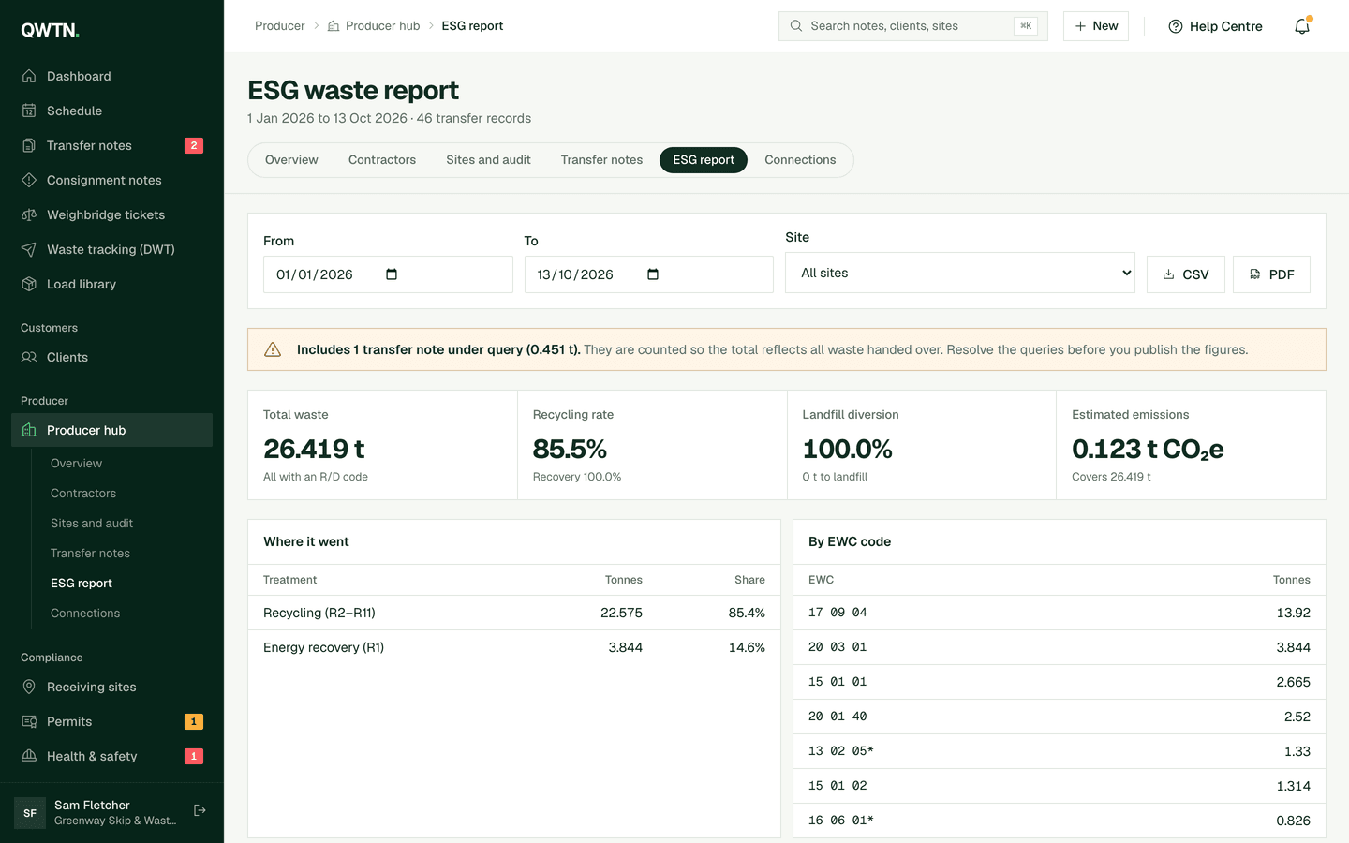Open Transfer notes with 2 badge

(111, 145)
